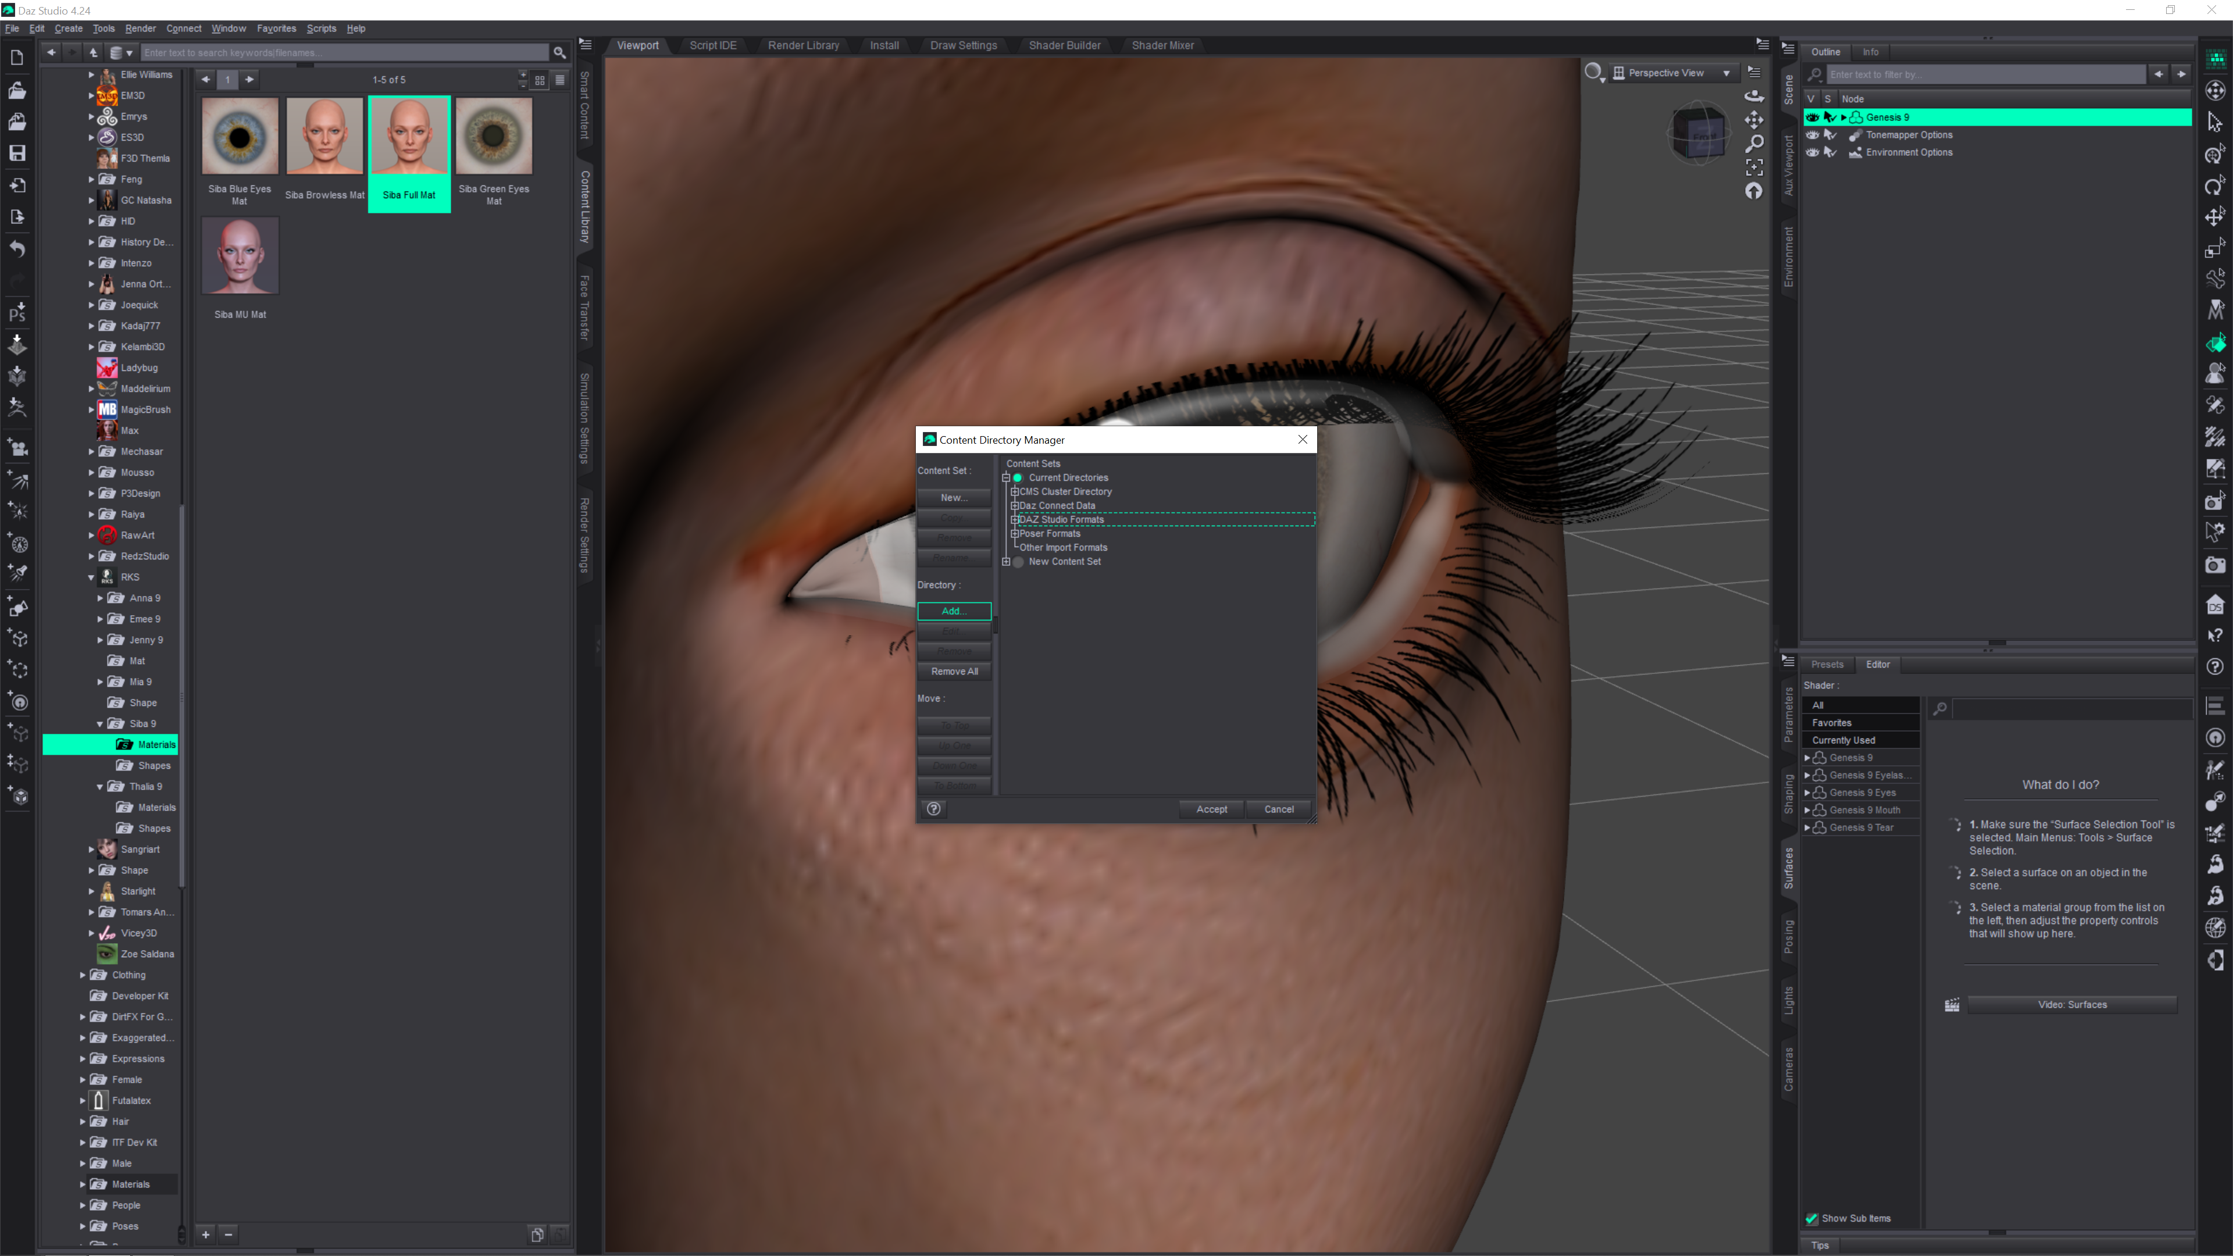Click the New file icon in left toolbar
Screen dimensions: 2233x1256
(16, 58)
